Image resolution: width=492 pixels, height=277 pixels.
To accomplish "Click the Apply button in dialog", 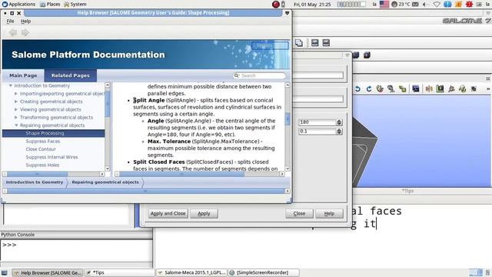I will [x=204, y=214].
